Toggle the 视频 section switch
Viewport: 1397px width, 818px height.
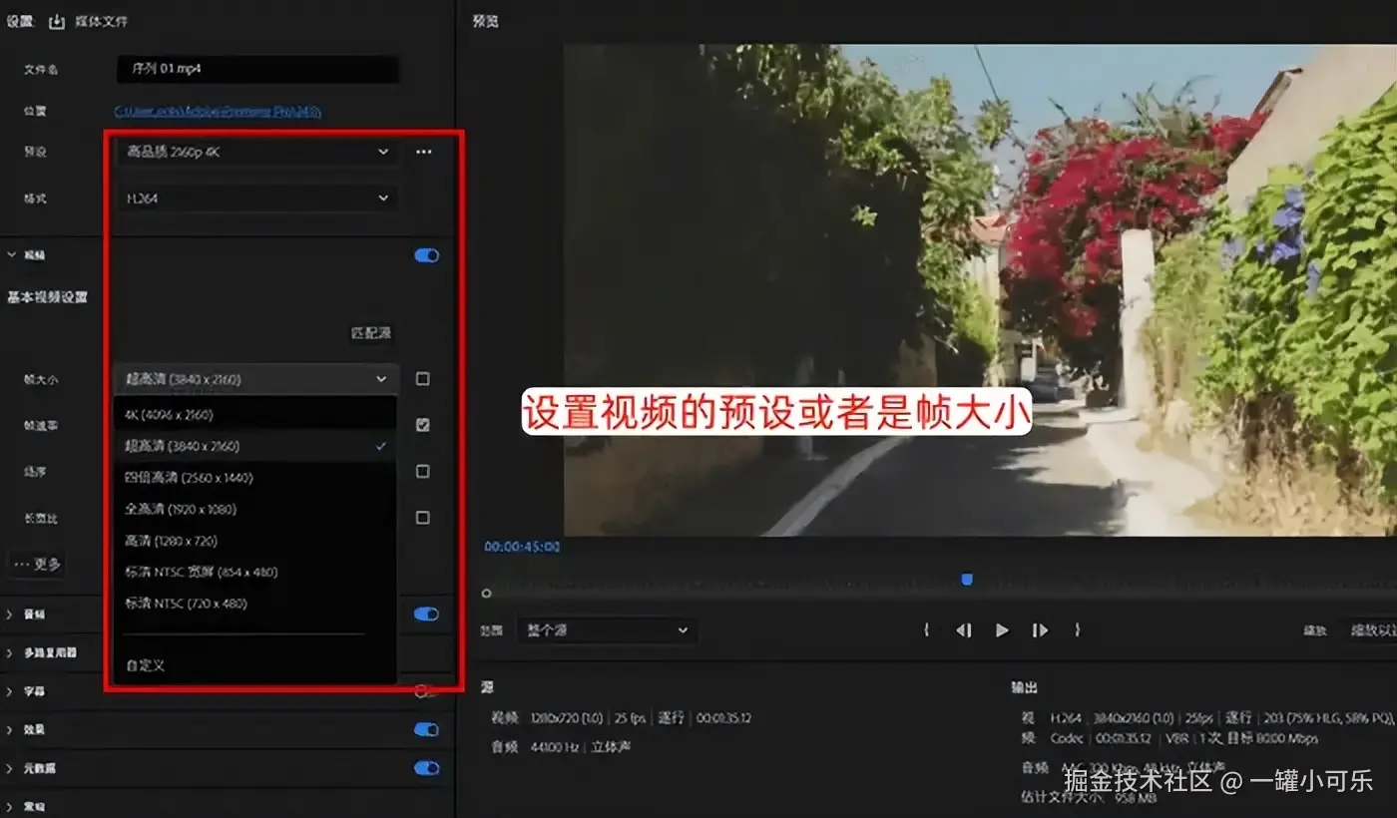tap(426, 255)
